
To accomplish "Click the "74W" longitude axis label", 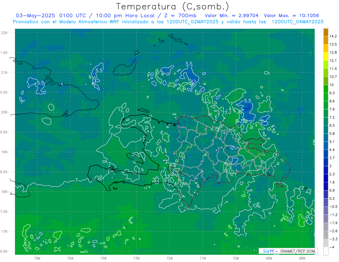I will point(103,258).
